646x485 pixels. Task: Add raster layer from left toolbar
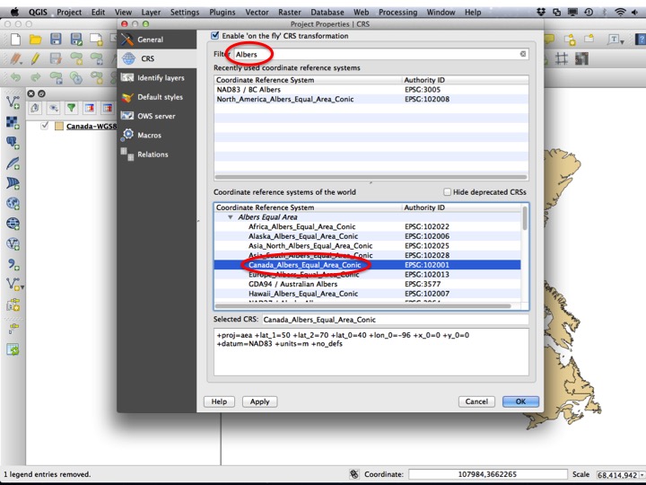(13, 122)
